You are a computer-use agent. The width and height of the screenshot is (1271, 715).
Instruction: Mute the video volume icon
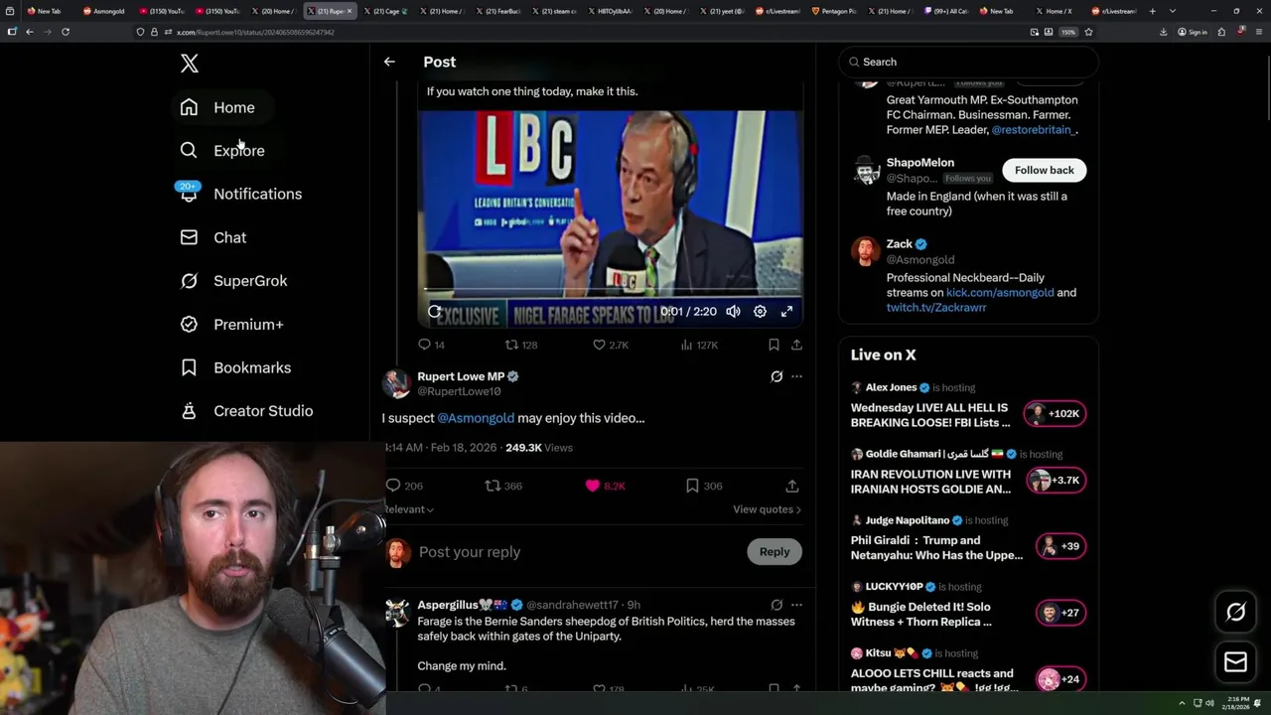733,311
